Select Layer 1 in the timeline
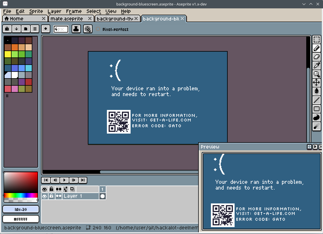 [x=81, y=196]
